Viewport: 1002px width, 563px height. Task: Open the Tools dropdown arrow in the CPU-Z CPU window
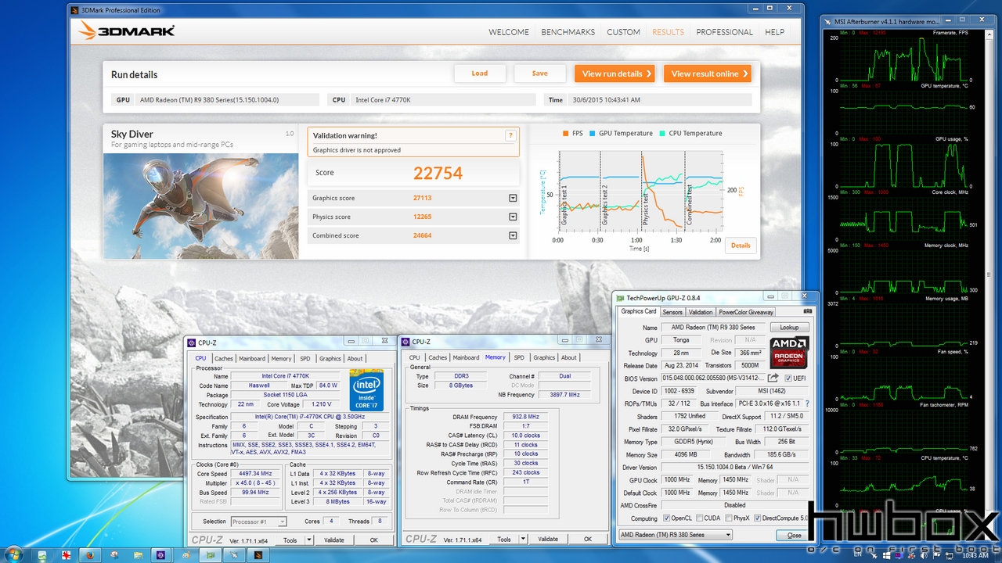tap(308, 540)
